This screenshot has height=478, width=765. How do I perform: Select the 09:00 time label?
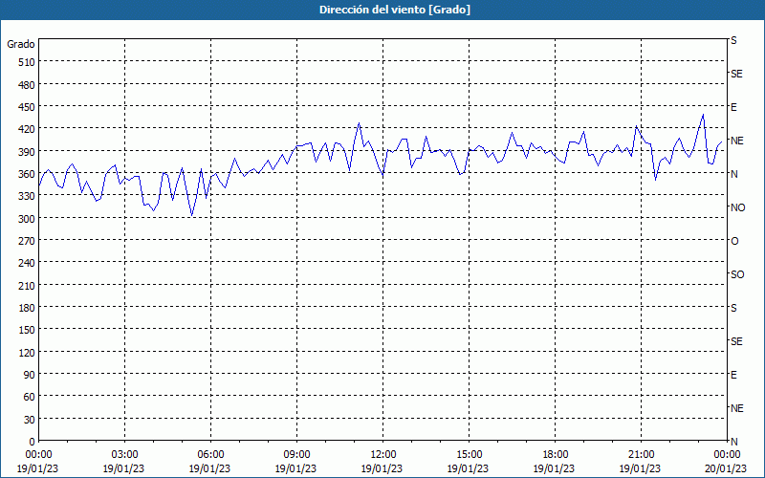(296, 455)
